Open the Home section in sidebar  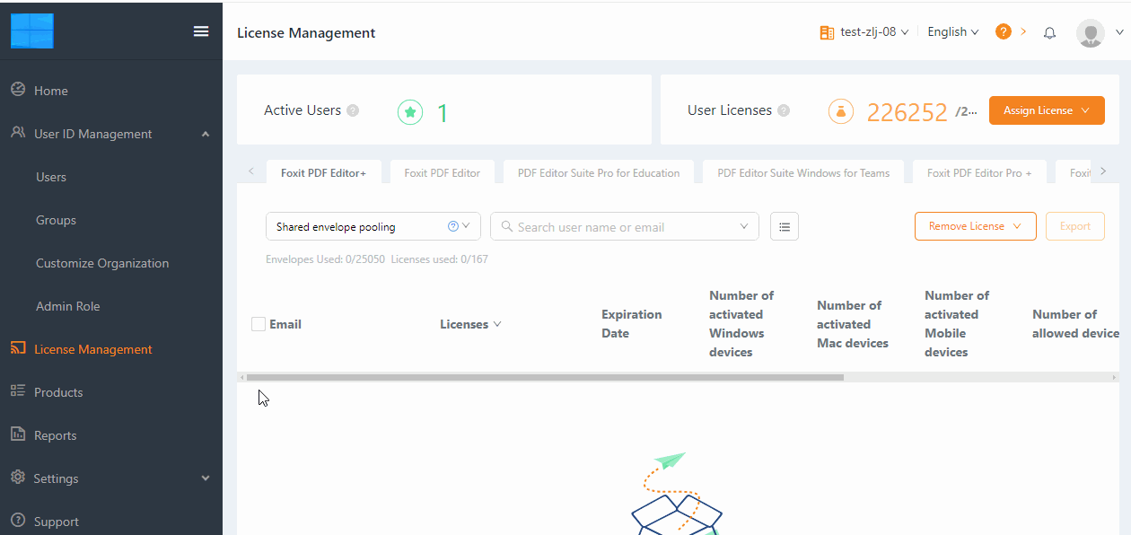click(49, 90)
